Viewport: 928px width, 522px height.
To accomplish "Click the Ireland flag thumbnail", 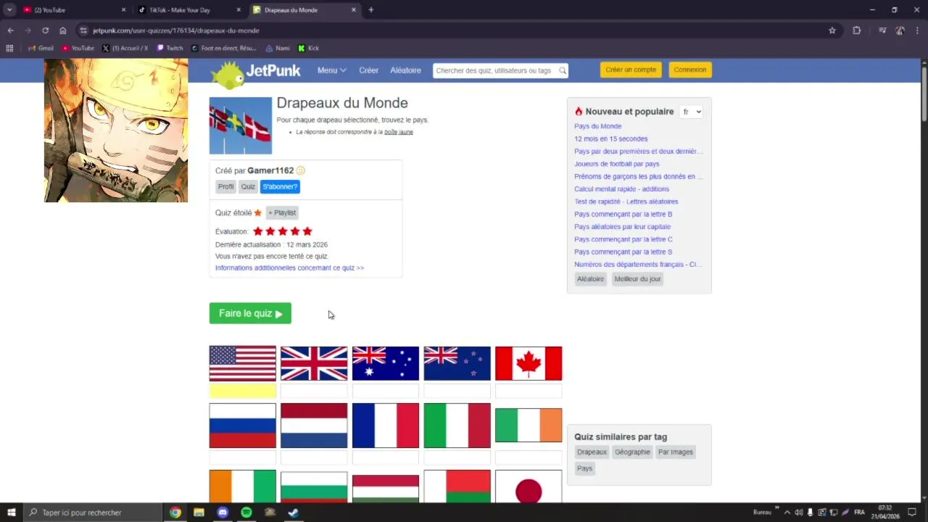I will pyautogui.click(x=529, y=426).
